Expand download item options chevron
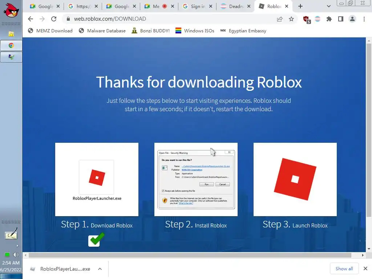The width and height of the screenshot is (372, 279). click(x=100, y=269)
